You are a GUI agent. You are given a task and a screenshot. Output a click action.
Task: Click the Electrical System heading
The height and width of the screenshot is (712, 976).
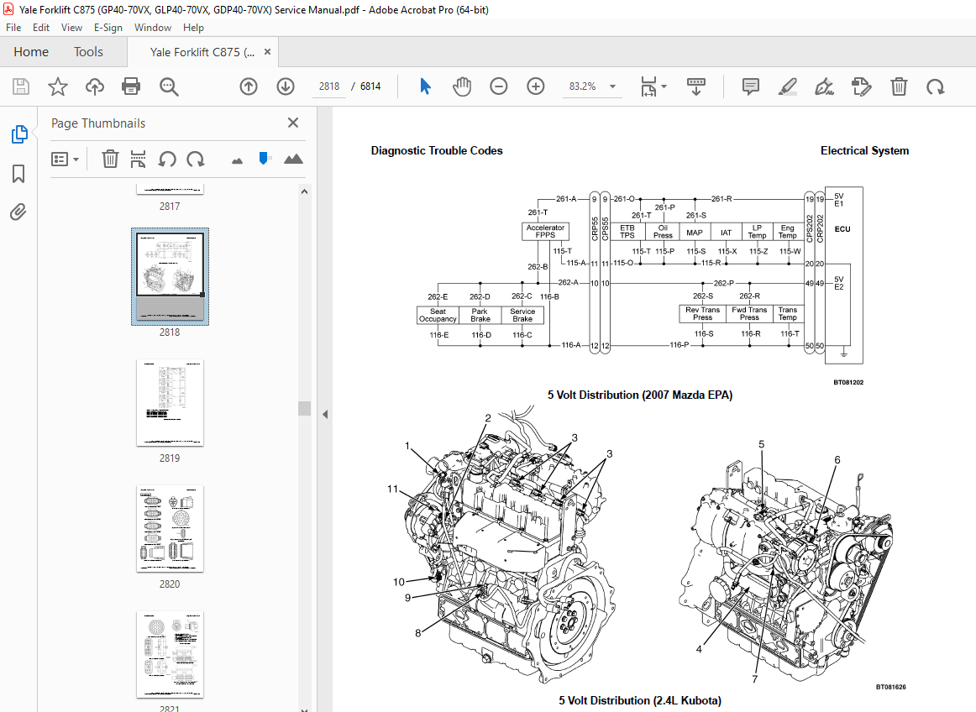pos(864,150)
